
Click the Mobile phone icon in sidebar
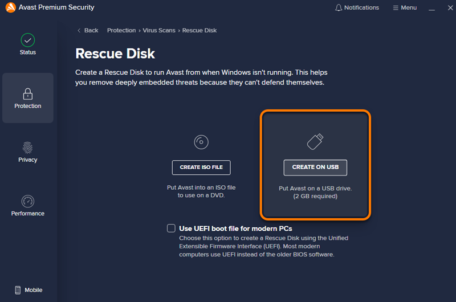click(18, 290)
